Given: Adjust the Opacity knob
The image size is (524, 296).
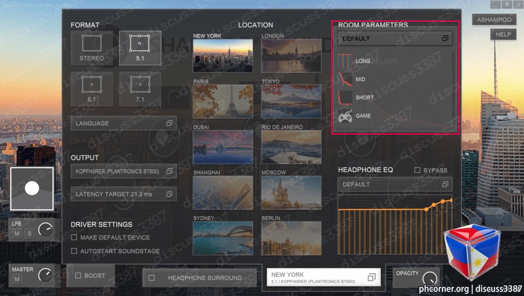Looking at the screenshot, I should coord(430,278).
